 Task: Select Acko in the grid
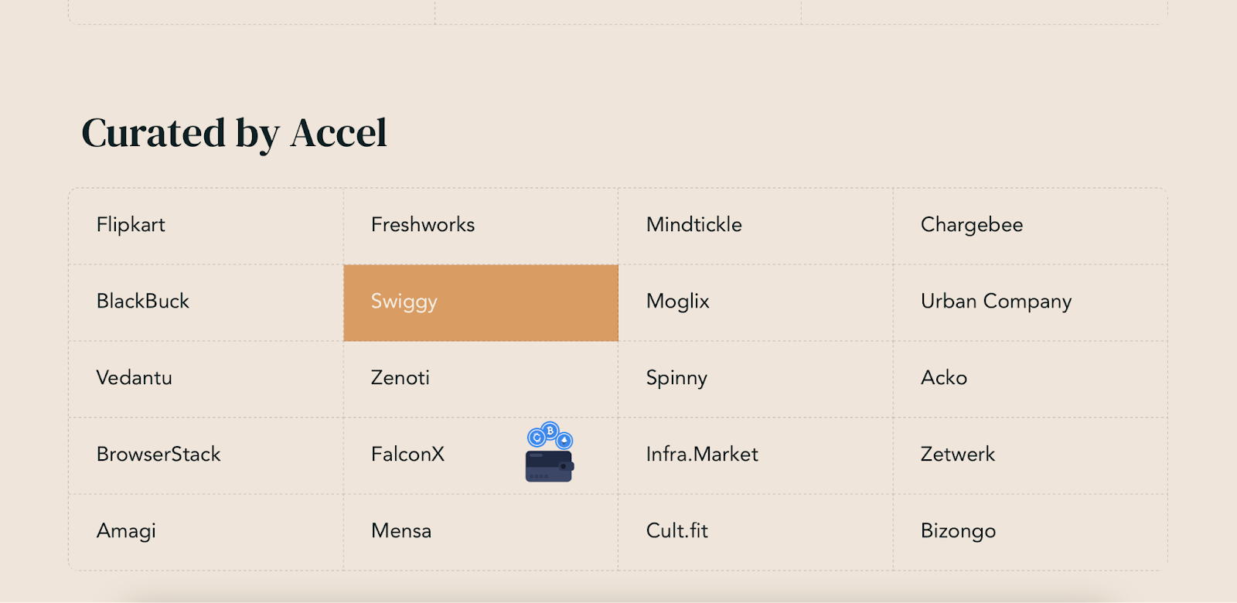[1031, 379]
